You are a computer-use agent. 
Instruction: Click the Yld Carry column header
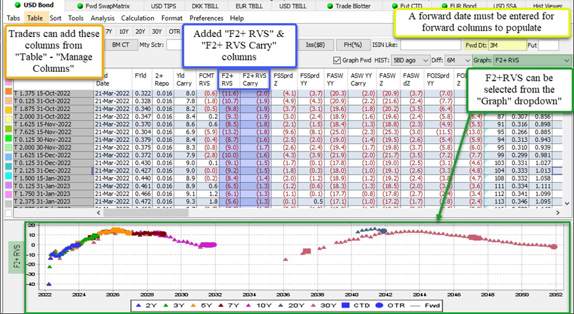tap(185, 80)
